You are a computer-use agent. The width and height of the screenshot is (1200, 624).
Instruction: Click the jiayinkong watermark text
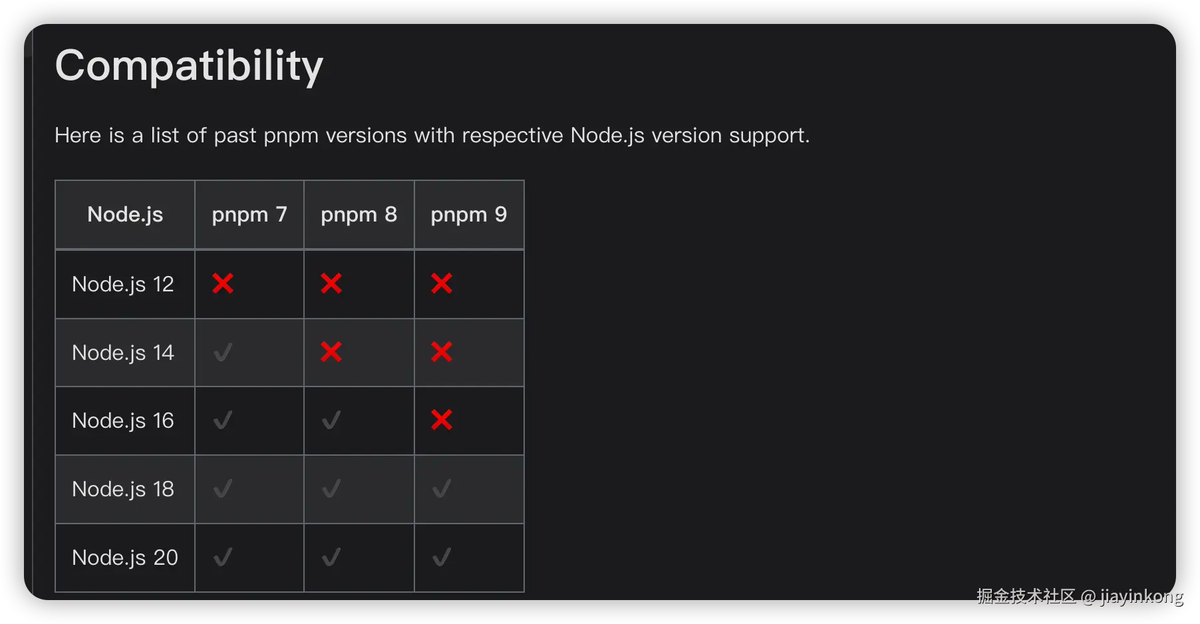[1141, 596]
